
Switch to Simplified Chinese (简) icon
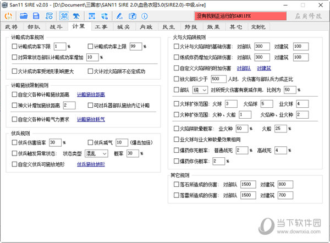point(64,16)
